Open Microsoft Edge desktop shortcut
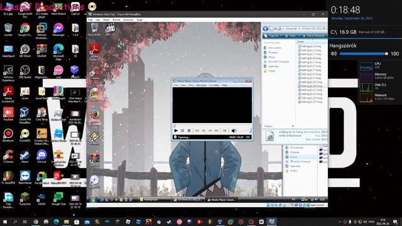This screenshot has width=402, height=226. 58,52
